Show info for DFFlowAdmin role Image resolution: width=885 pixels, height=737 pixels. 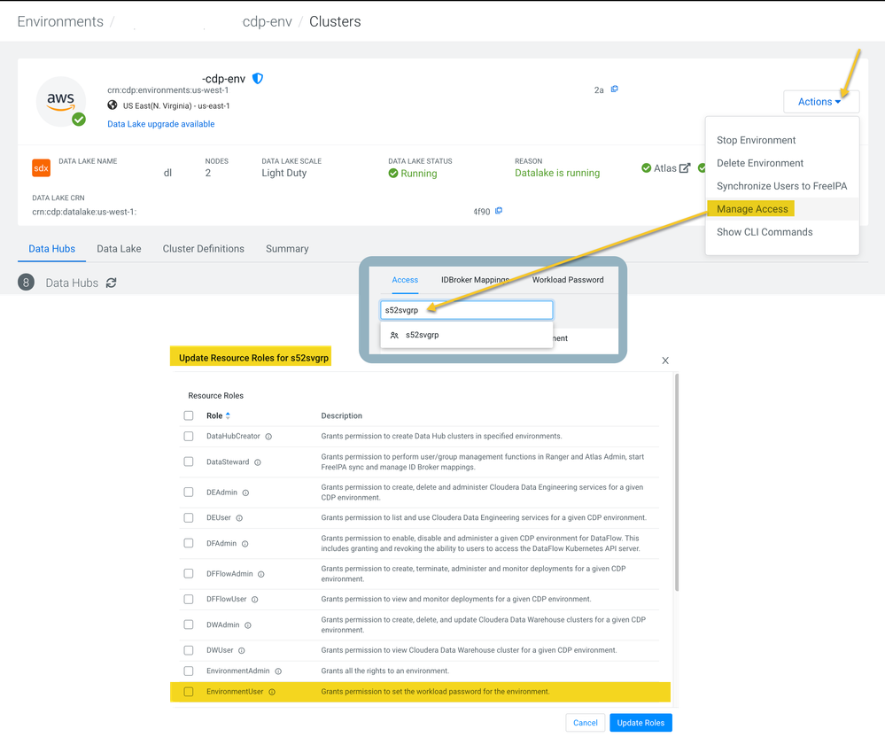(x=260, y=575)
